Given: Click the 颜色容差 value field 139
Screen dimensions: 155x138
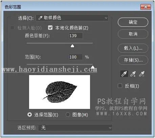Looking at the screenshot, I should (x=76, y=36).
